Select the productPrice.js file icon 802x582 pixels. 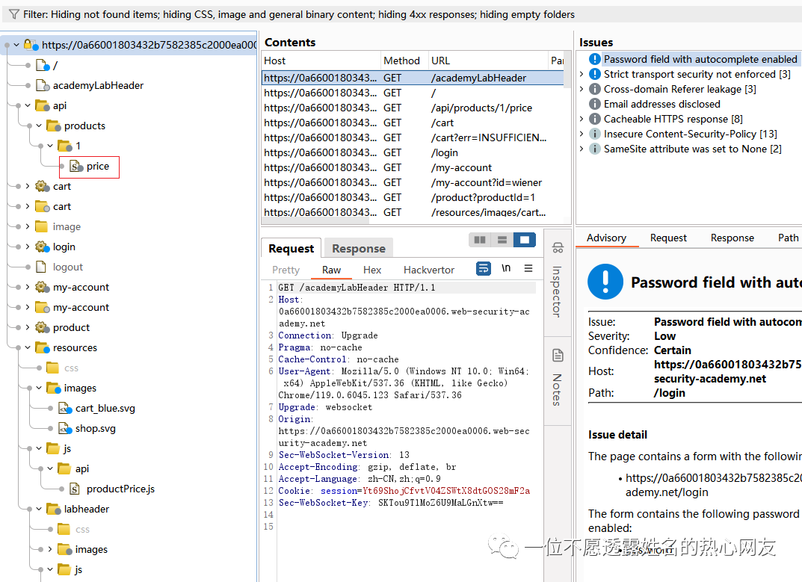[x=75, y=489]
